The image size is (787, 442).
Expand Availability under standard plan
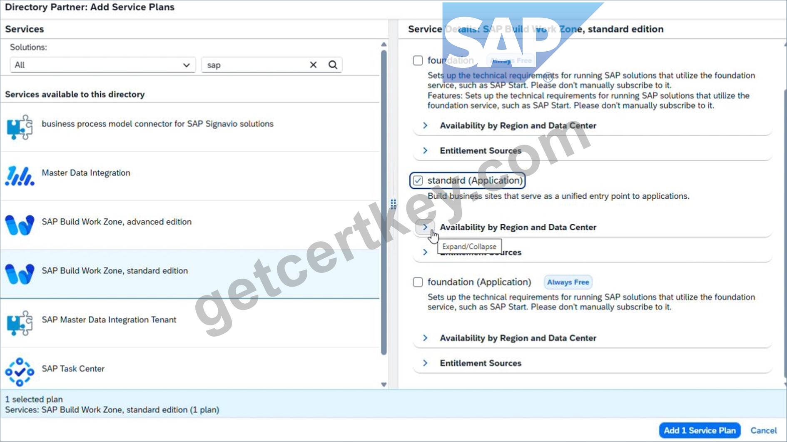pyautogui.click(x=425, y=227)
